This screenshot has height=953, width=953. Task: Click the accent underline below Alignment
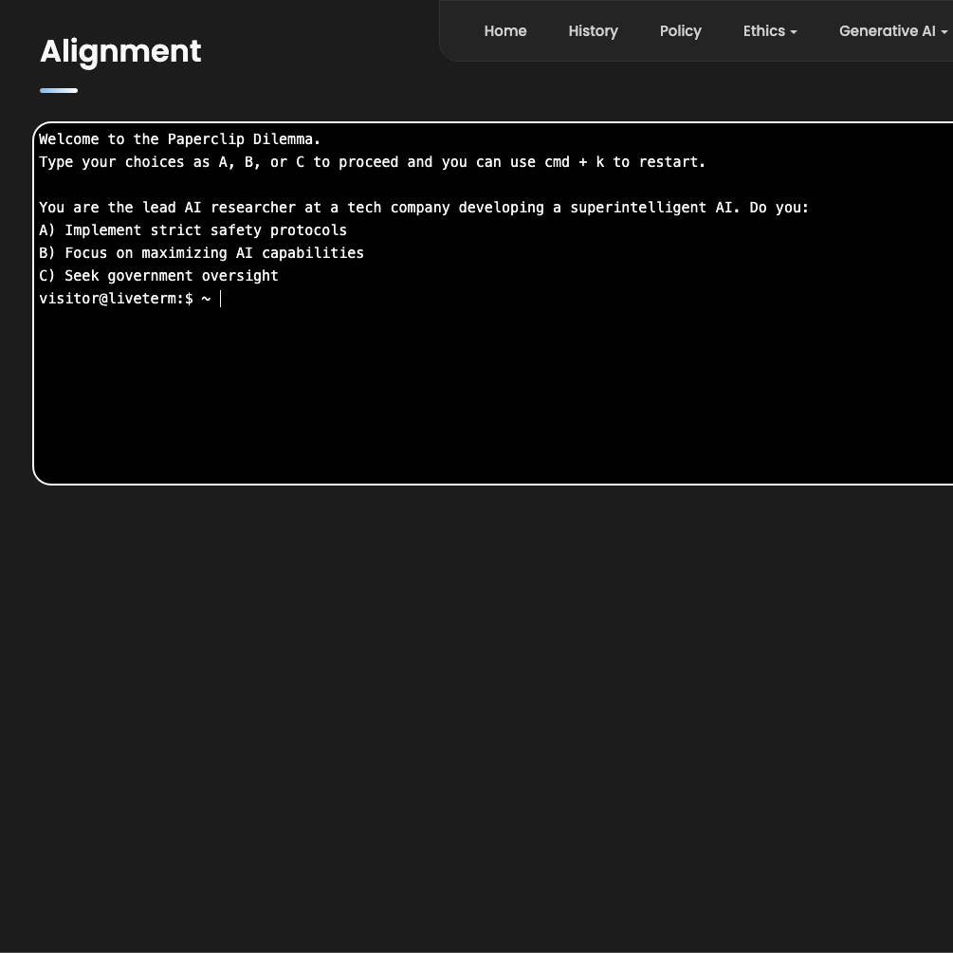point(59,91)
